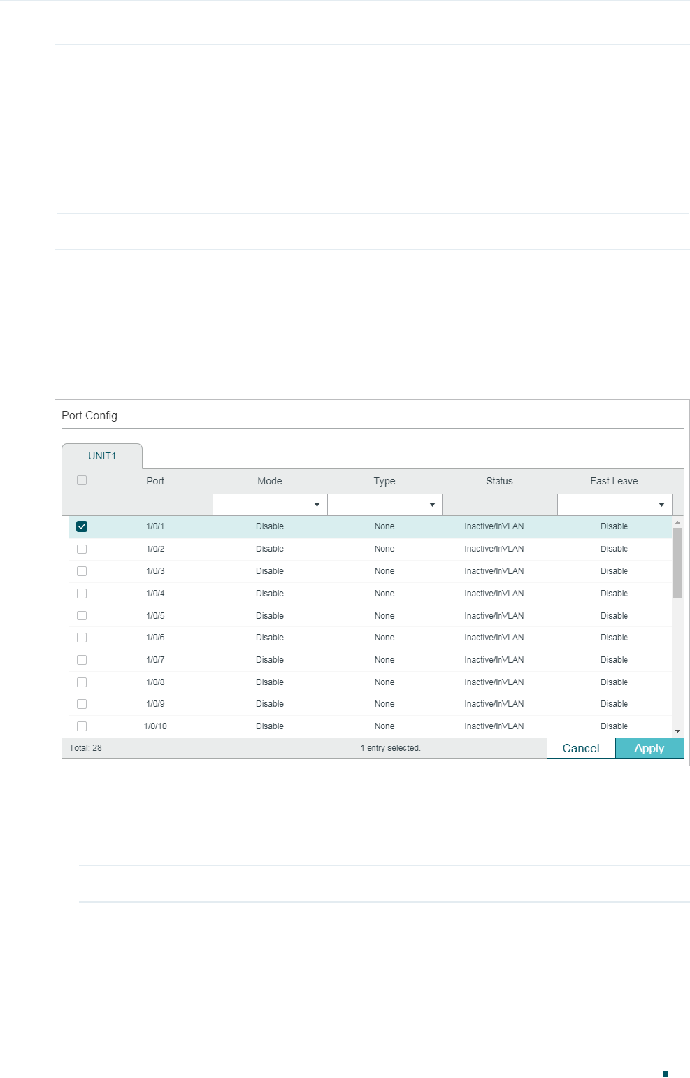The image size is (690, 1078).
Task: Toggle the select-all checkbox in table header
Action: (x=82, y=480)
